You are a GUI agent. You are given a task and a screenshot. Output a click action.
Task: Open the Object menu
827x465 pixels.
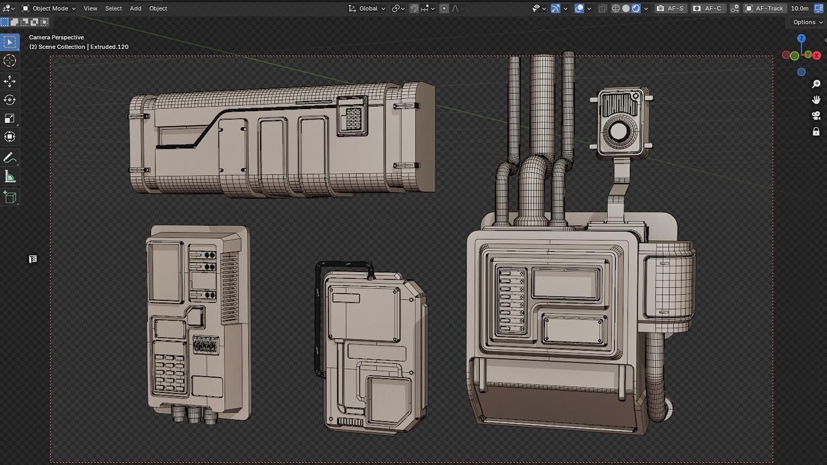coord(158,8)
